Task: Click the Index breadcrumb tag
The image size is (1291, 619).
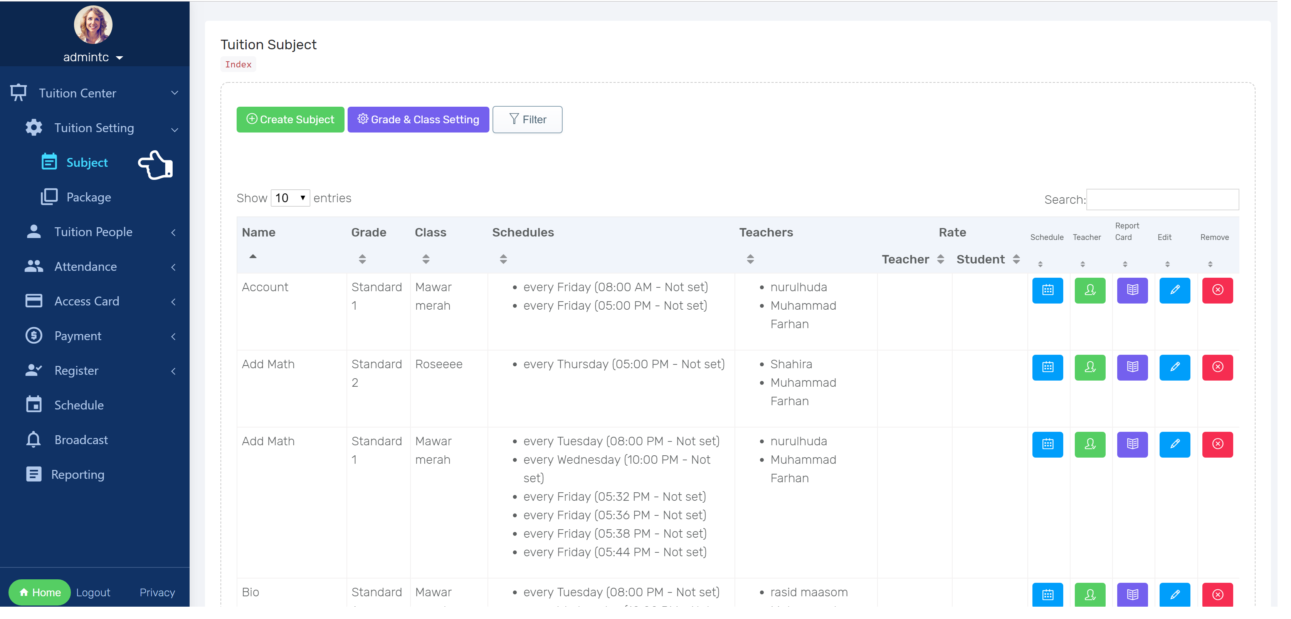Action: pyautogui.click(x=238, y=64)
